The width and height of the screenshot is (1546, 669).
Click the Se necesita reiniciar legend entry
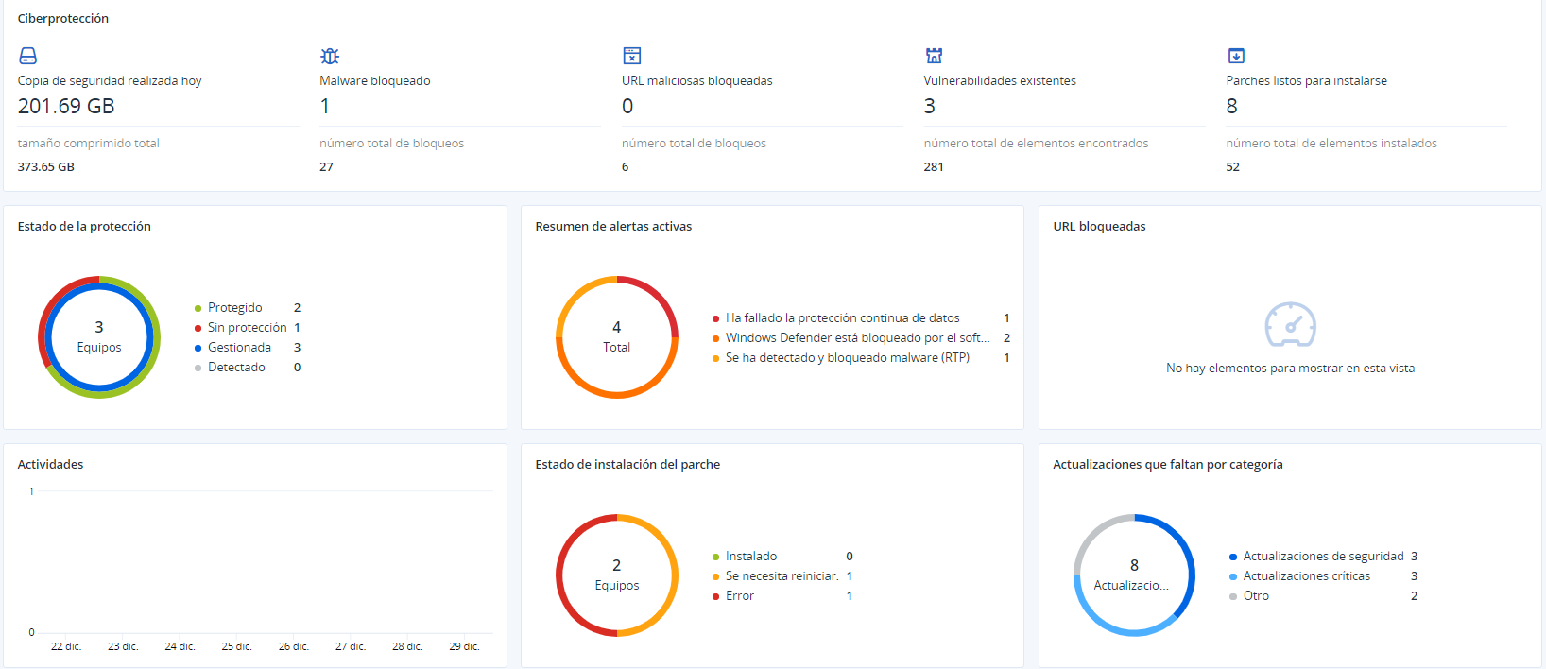point(782,576)
